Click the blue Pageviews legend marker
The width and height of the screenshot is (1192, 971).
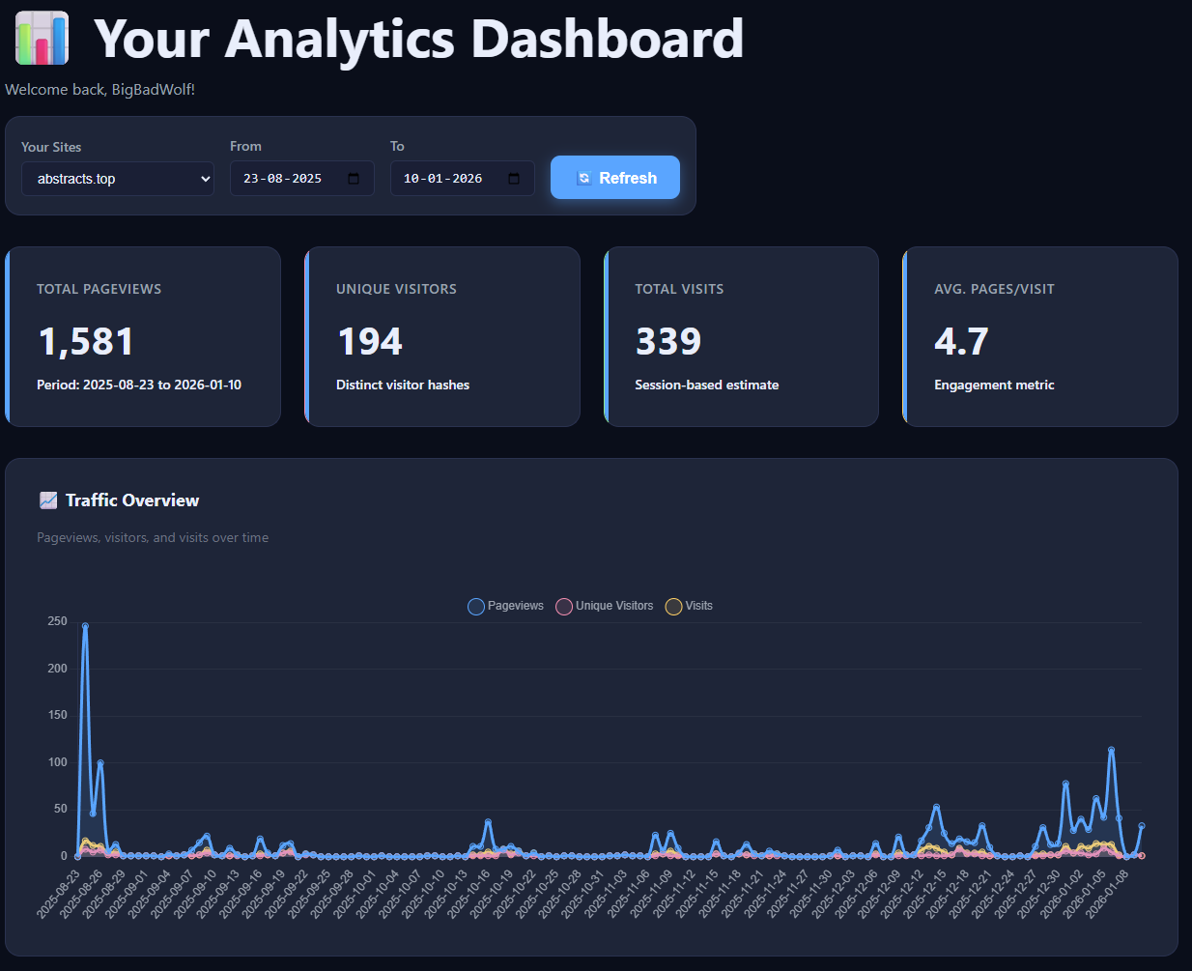click(x=475, y=606)
